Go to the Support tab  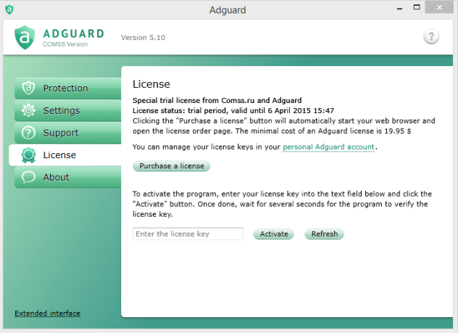click(x=68, y=133)
